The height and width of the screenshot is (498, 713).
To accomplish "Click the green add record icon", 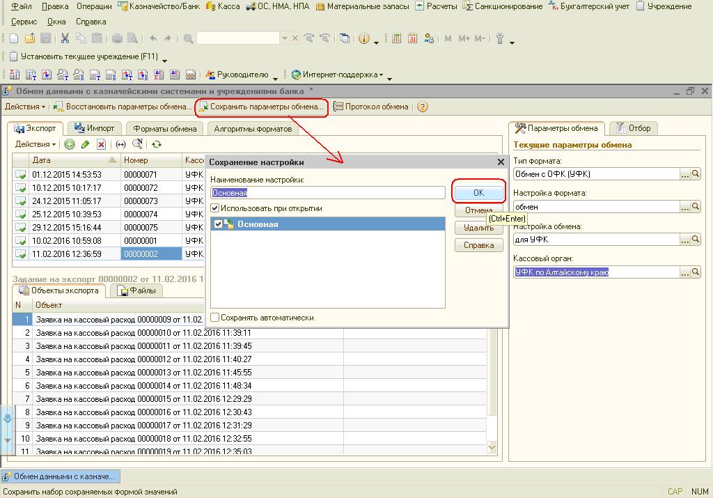I will point(70,144).
